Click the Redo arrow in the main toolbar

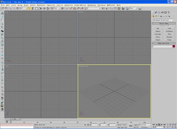pyautogui.click(x=6, y=8)
